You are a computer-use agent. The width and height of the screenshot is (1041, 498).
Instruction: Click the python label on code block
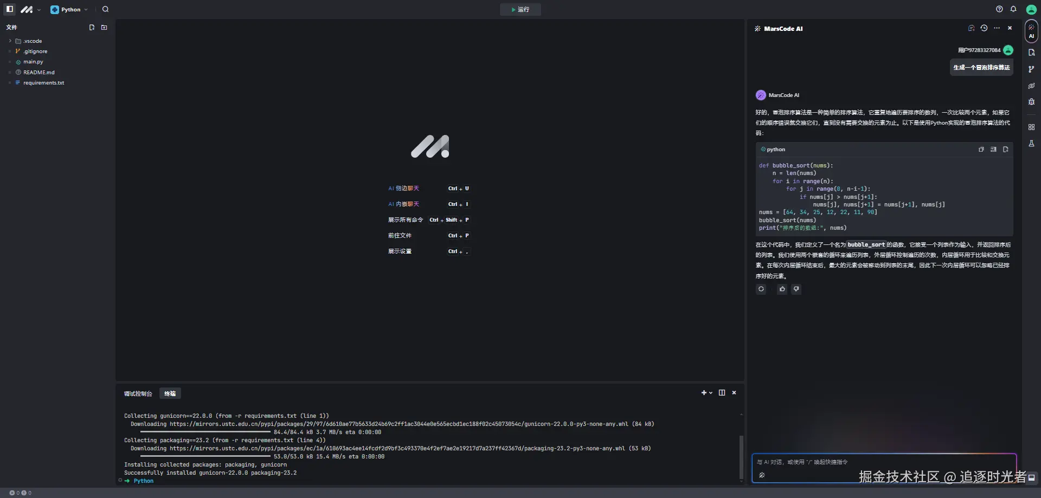[x=776, y=150]
